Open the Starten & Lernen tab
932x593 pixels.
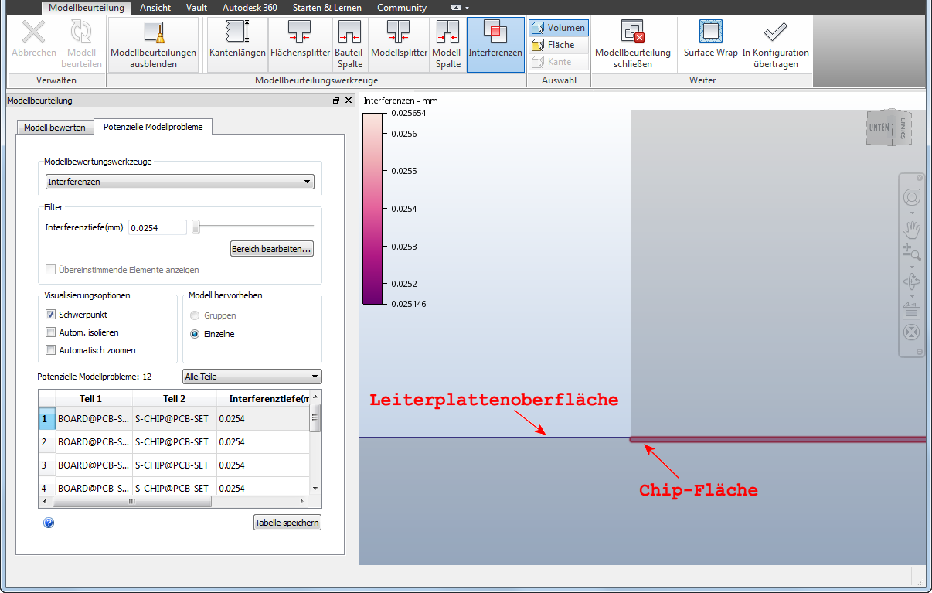coord(327,8)
